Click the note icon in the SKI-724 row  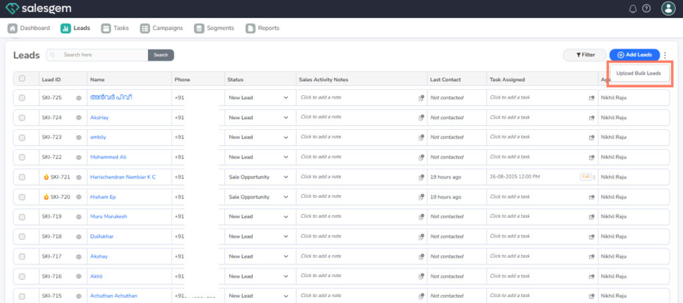(421, 118)
